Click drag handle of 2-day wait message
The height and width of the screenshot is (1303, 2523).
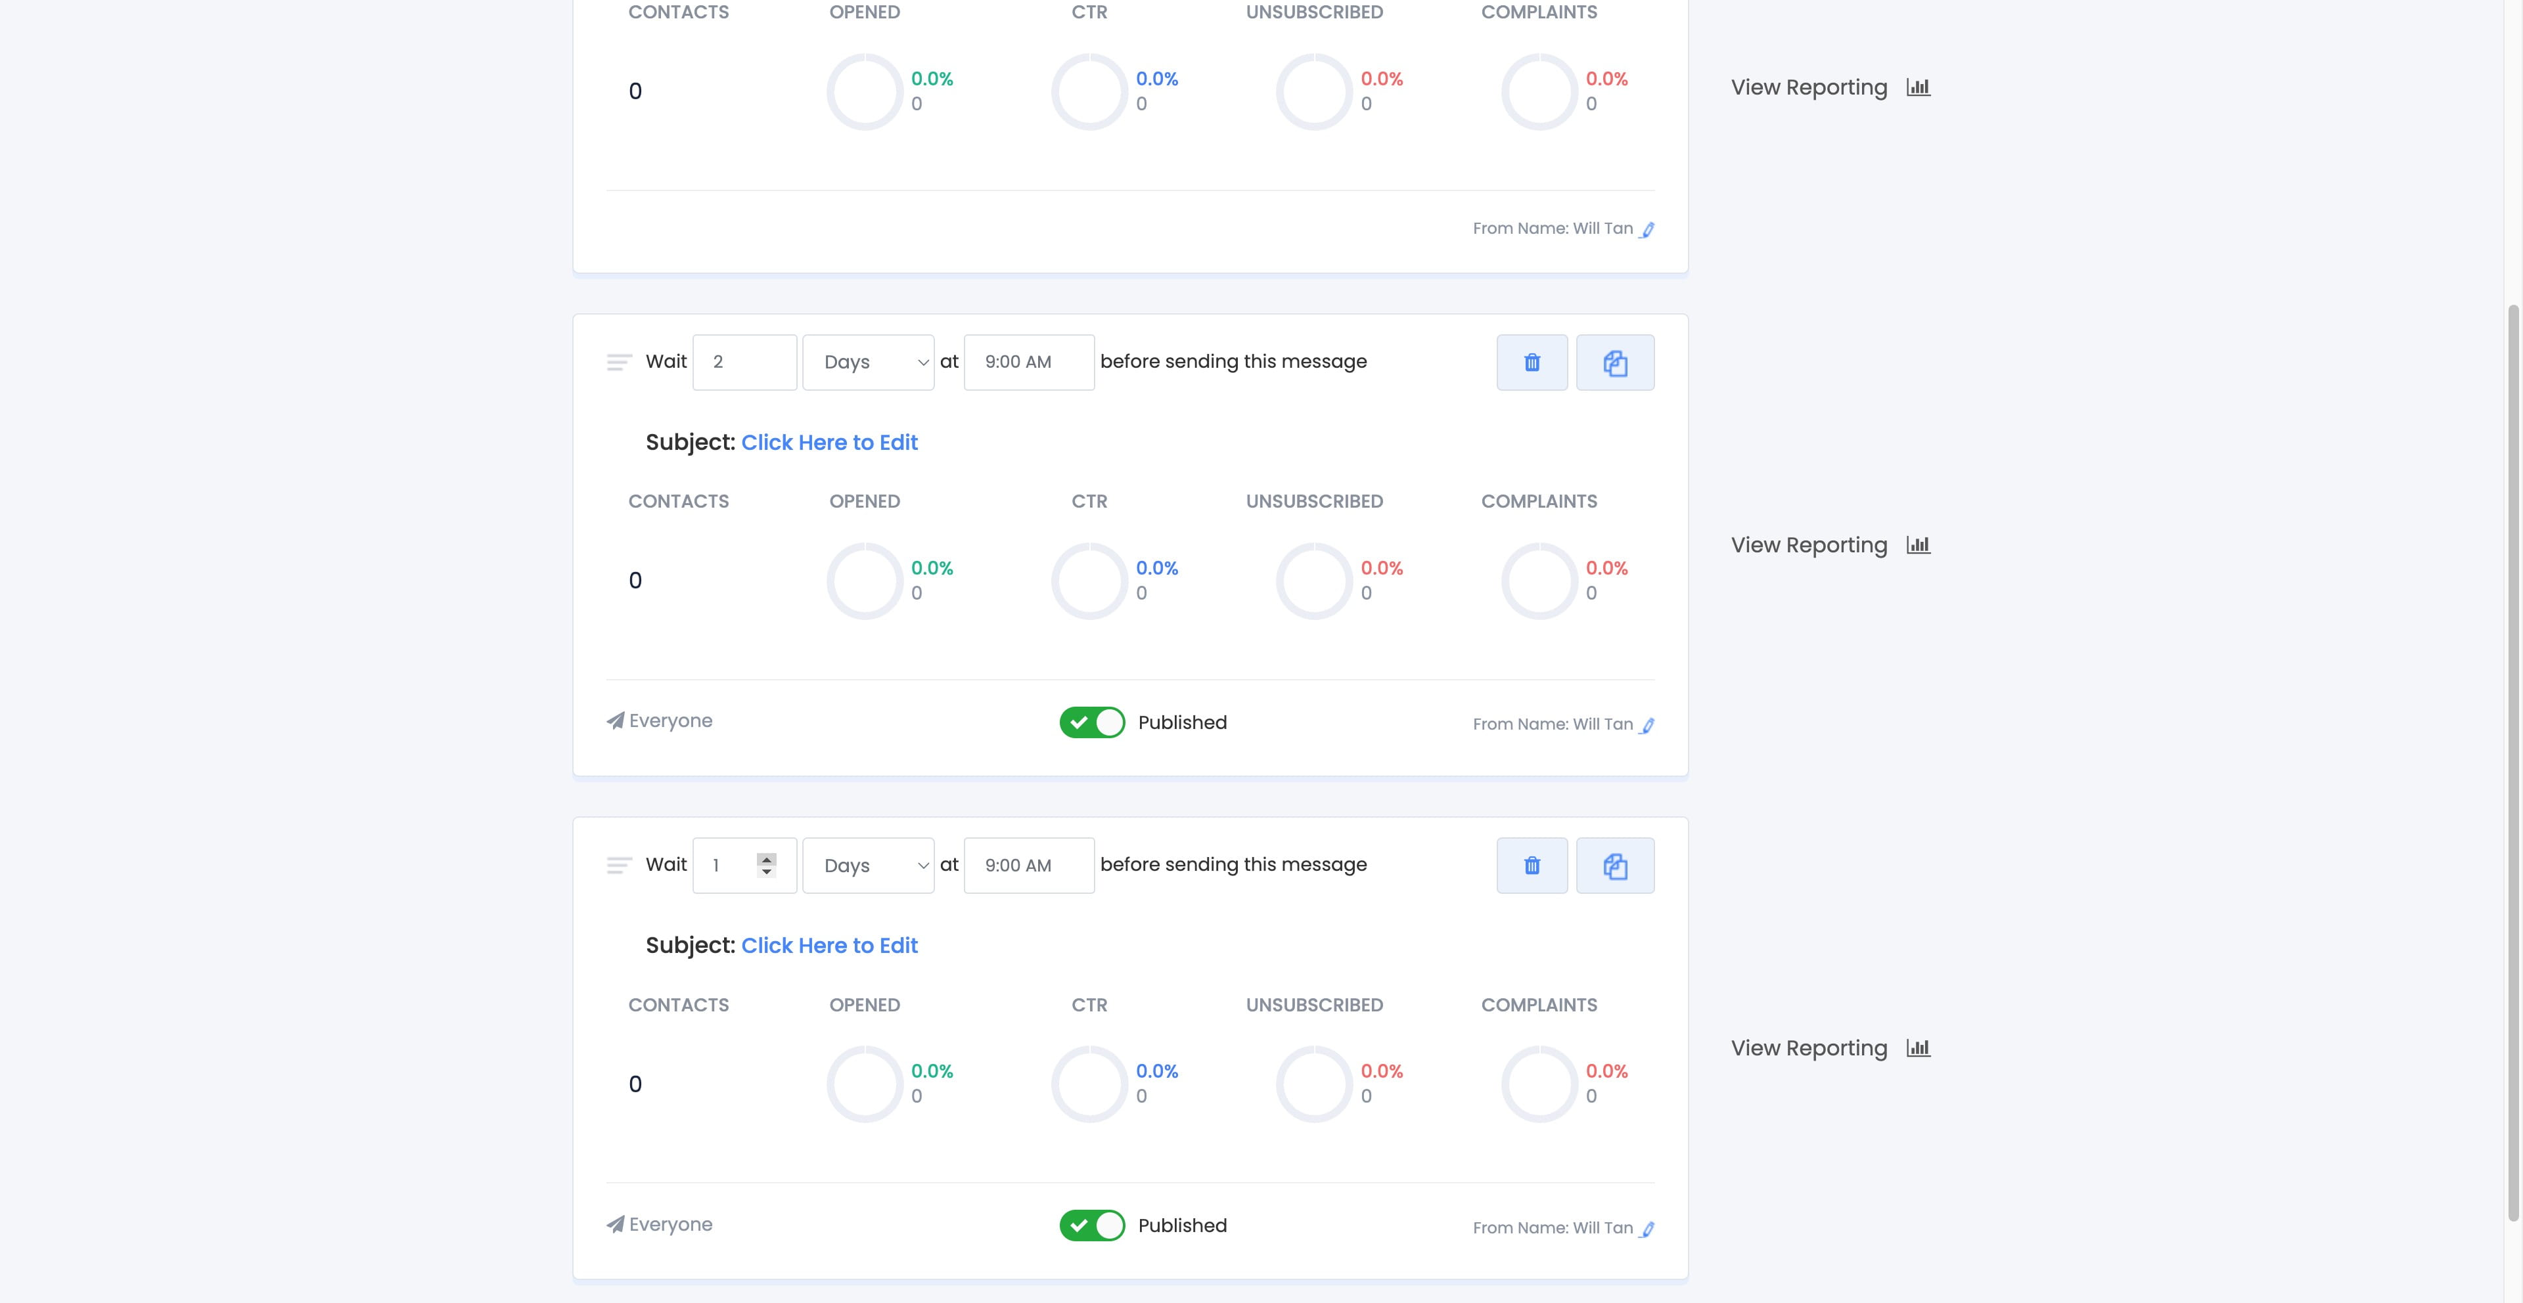coord(618,363)
